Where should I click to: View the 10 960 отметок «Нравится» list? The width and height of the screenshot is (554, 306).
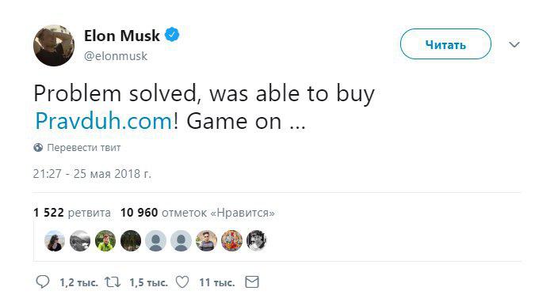pos(197,213)
